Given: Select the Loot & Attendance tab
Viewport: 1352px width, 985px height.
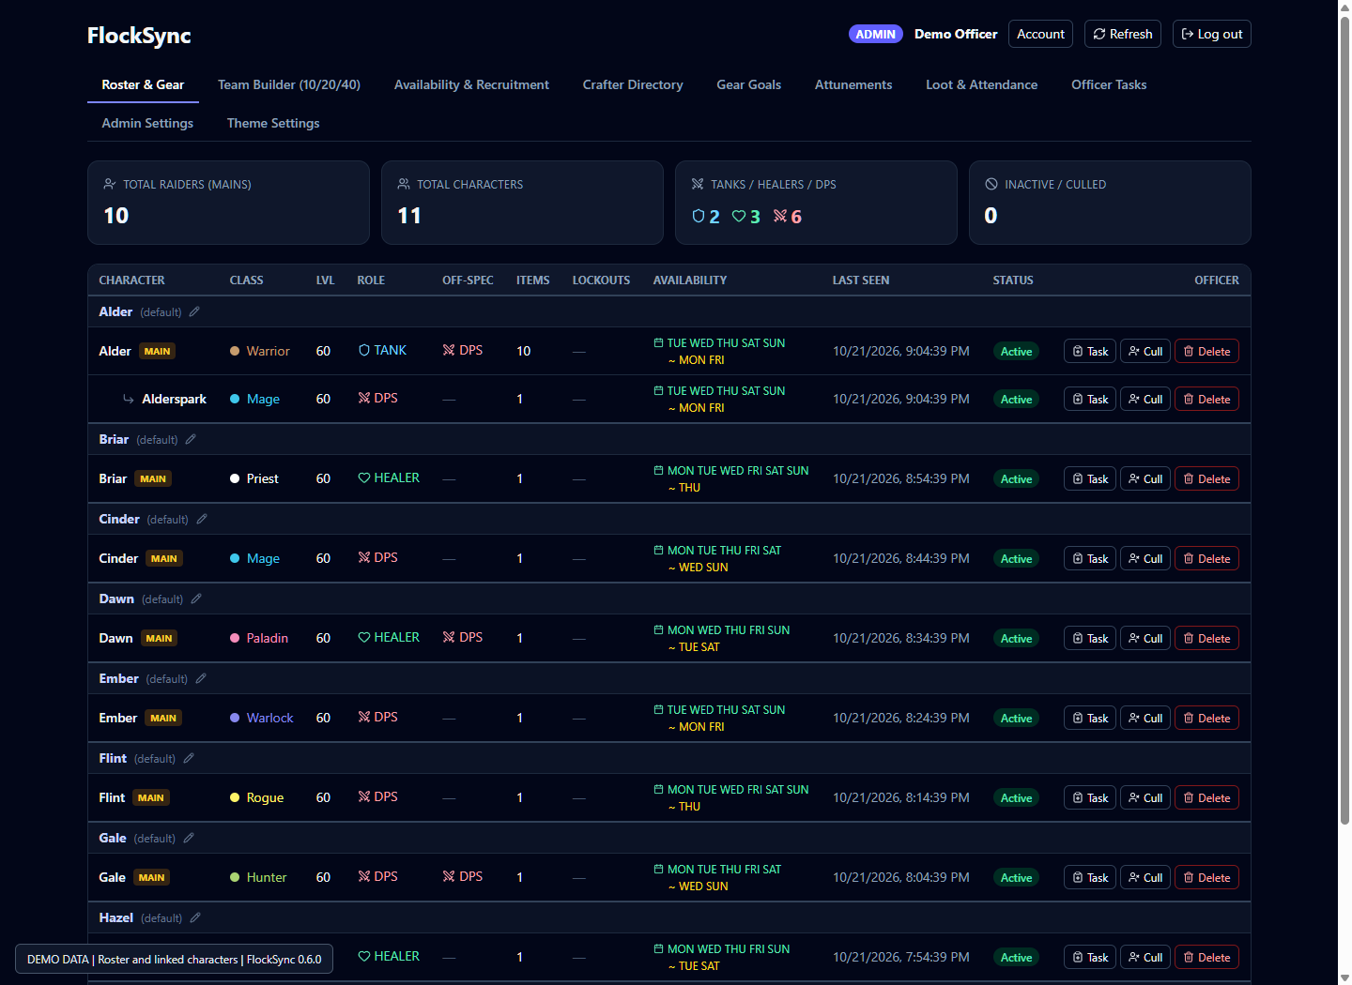Looking at the screenshot, I should tap(982, 84).
